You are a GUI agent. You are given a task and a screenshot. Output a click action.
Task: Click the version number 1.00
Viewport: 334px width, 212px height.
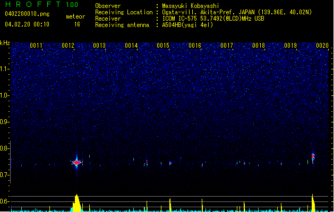(72, 4)
